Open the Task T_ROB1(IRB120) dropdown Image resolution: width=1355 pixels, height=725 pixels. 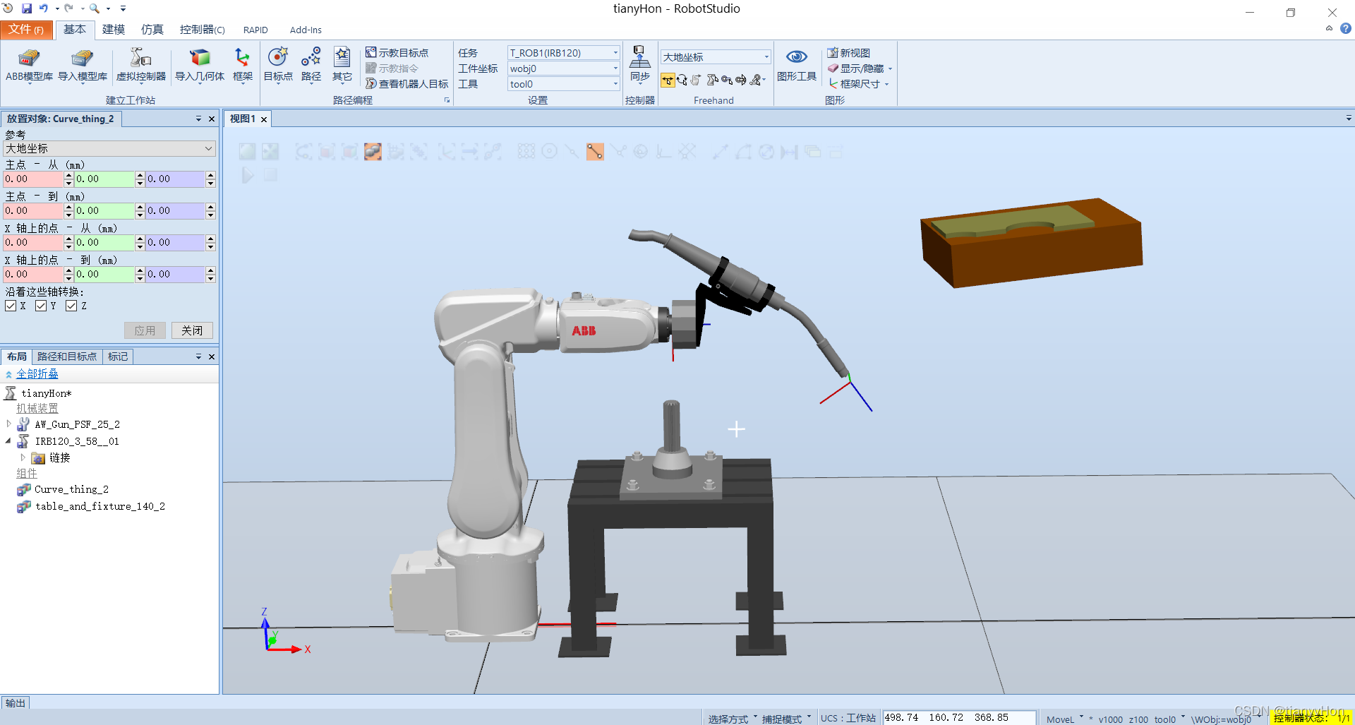[563, 53]
